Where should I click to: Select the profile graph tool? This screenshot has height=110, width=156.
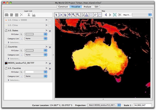point(100,15)
